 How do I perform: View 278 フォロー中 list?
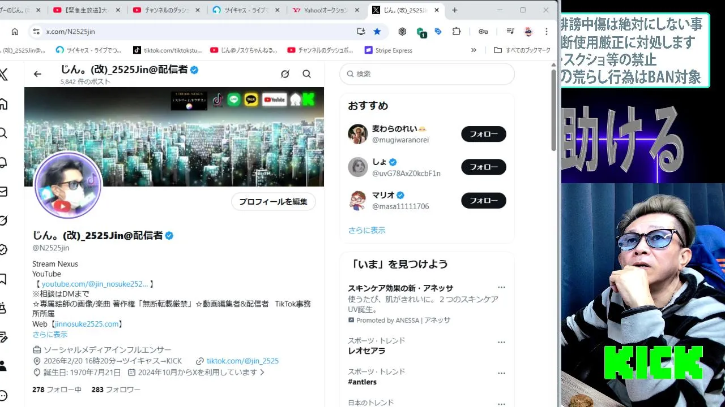(x=57, y=389)
